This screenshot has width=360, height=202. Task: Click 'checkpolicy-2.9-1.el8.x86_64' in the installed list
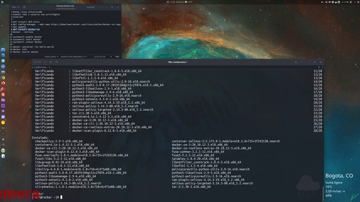[58, 141]
